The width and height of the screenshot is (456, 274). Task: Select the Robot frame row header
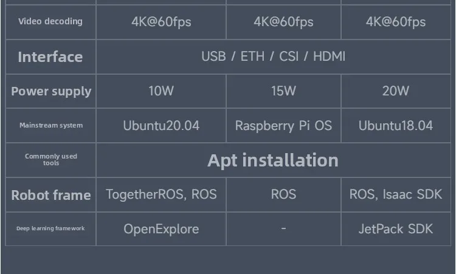(51, 195)
